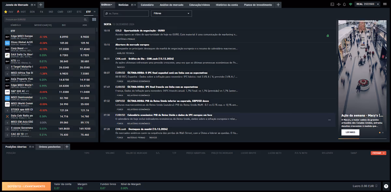Open the hamburger menu at top right
This screenshot has width=391, height=192.
[385, 4]
